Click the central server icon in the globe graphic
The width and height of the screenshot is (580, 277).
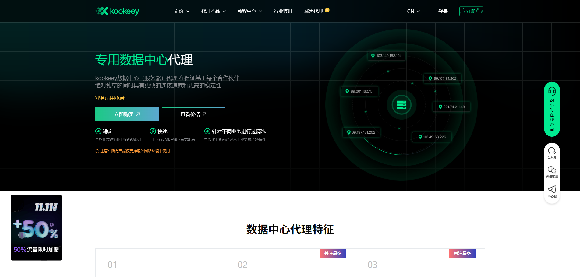[x=402, y=104]
